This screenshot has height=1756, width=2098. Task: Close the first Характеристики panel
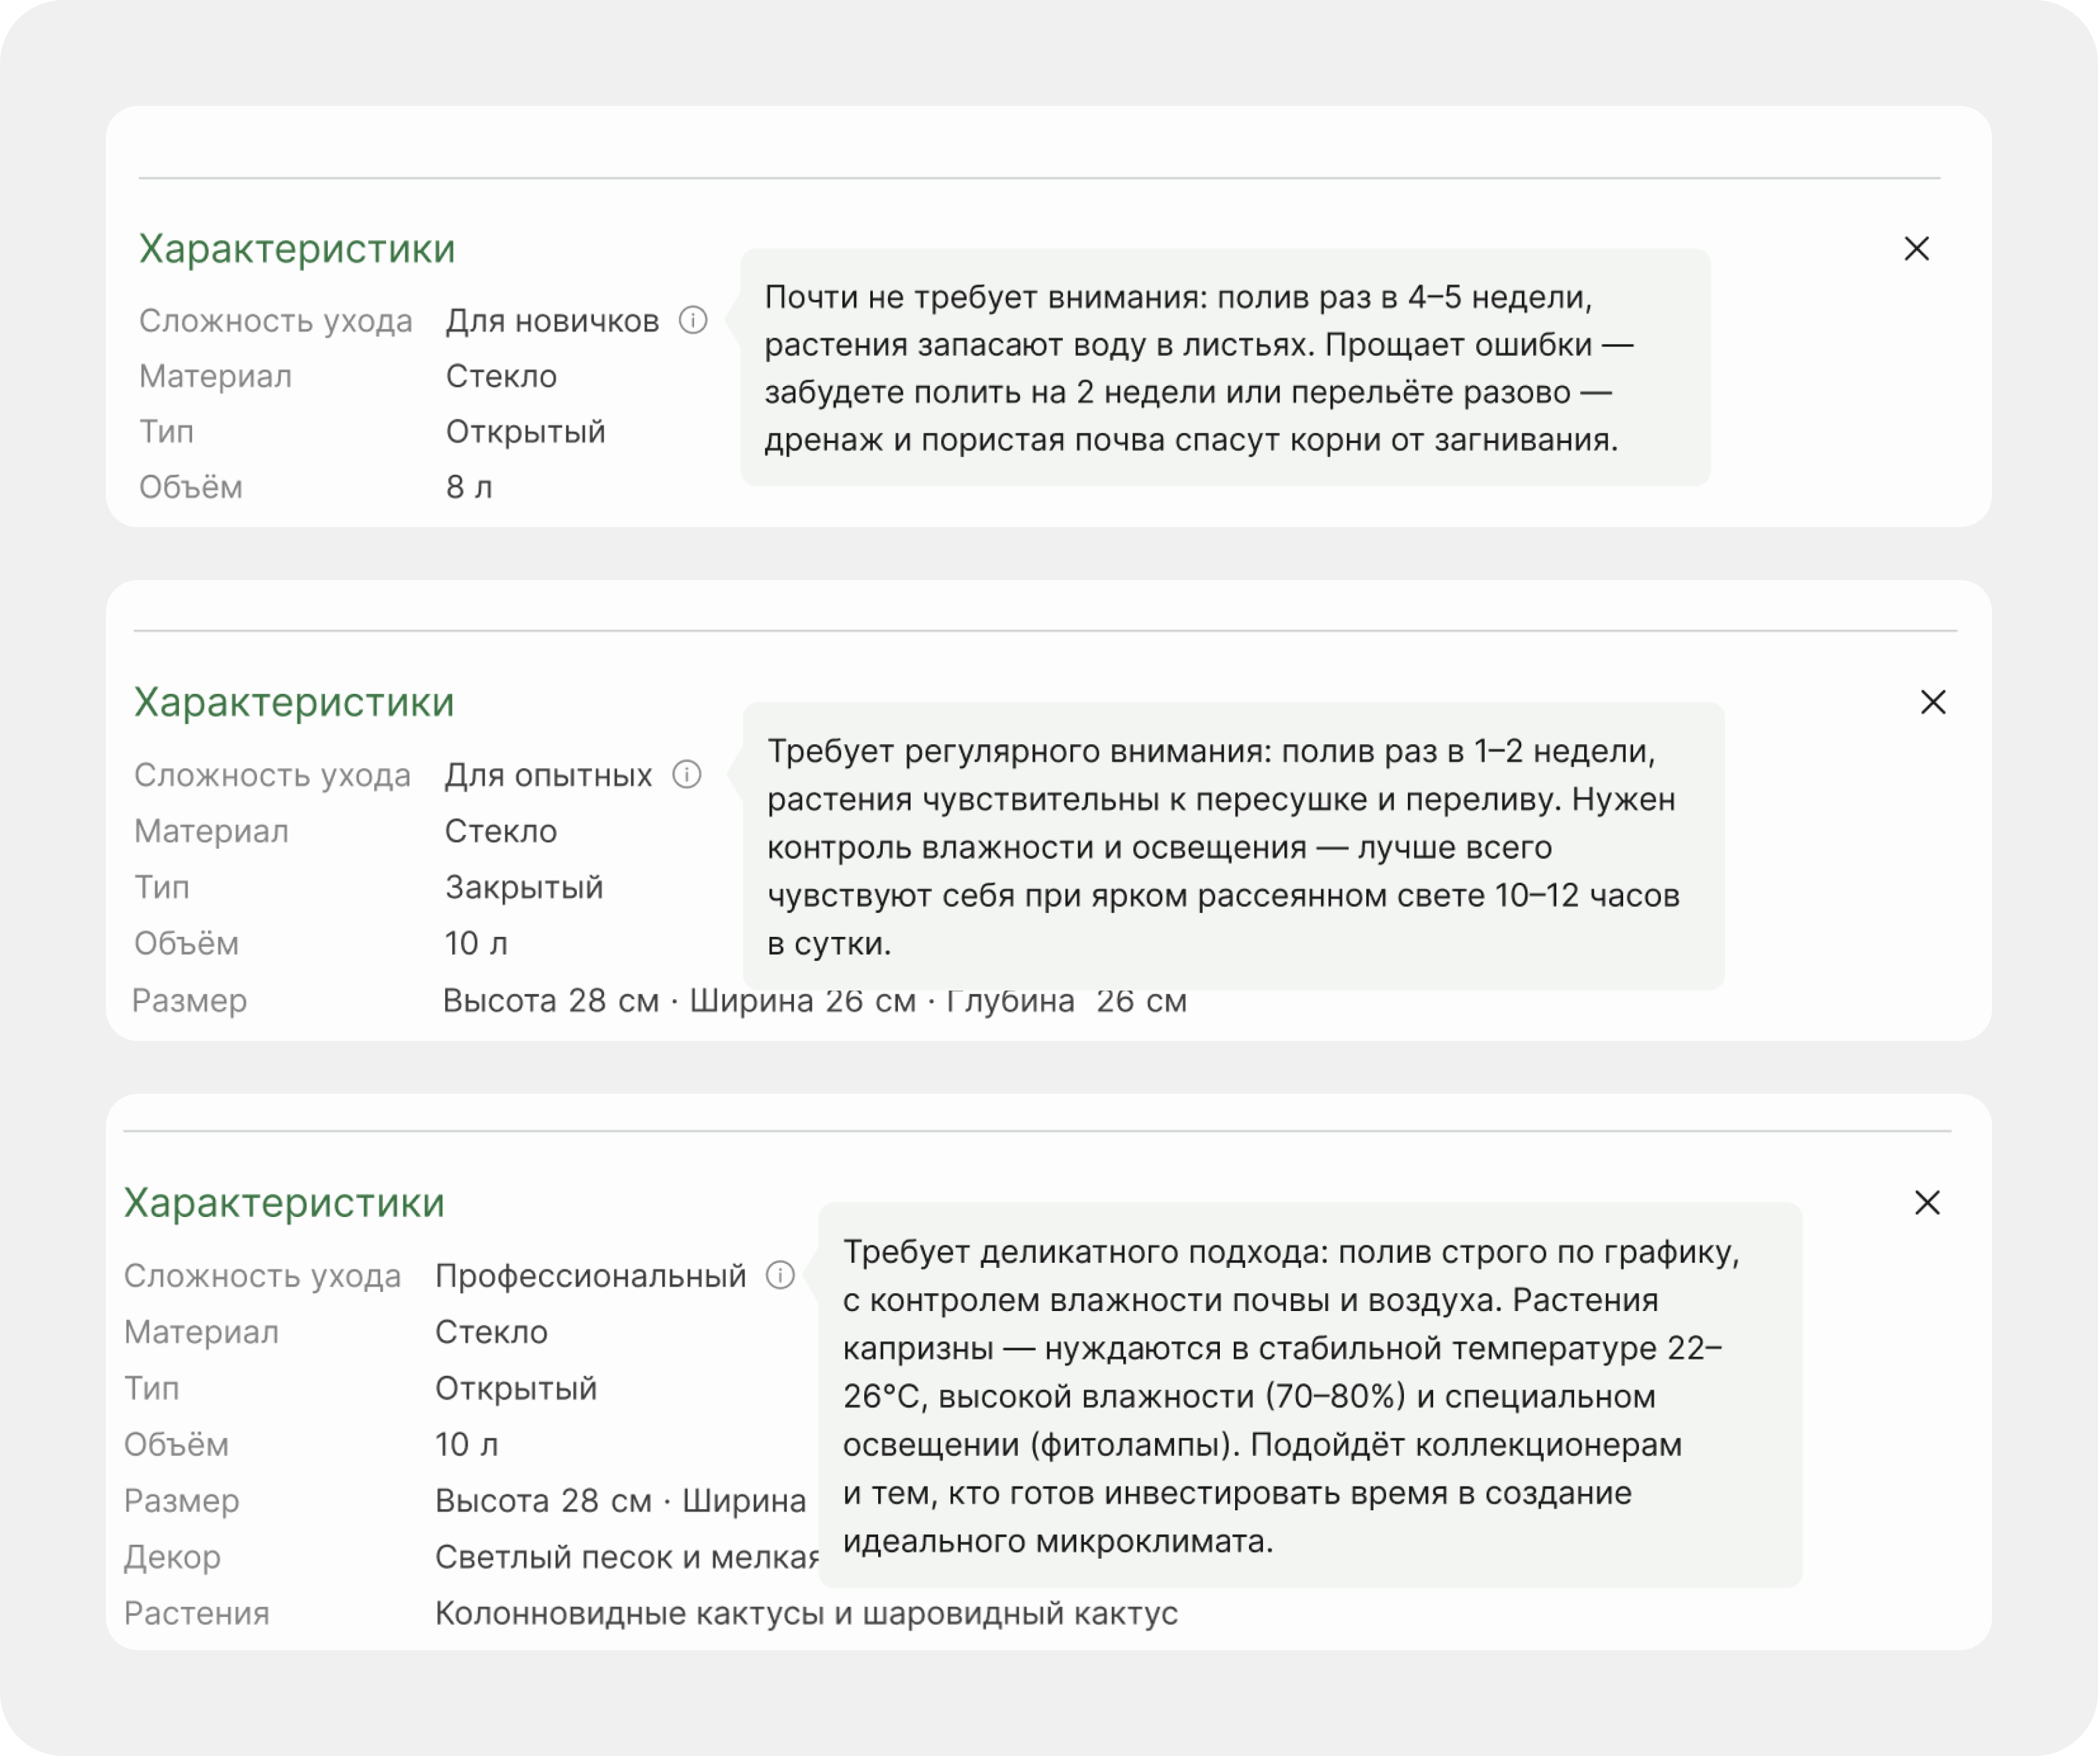point(1916,249)
